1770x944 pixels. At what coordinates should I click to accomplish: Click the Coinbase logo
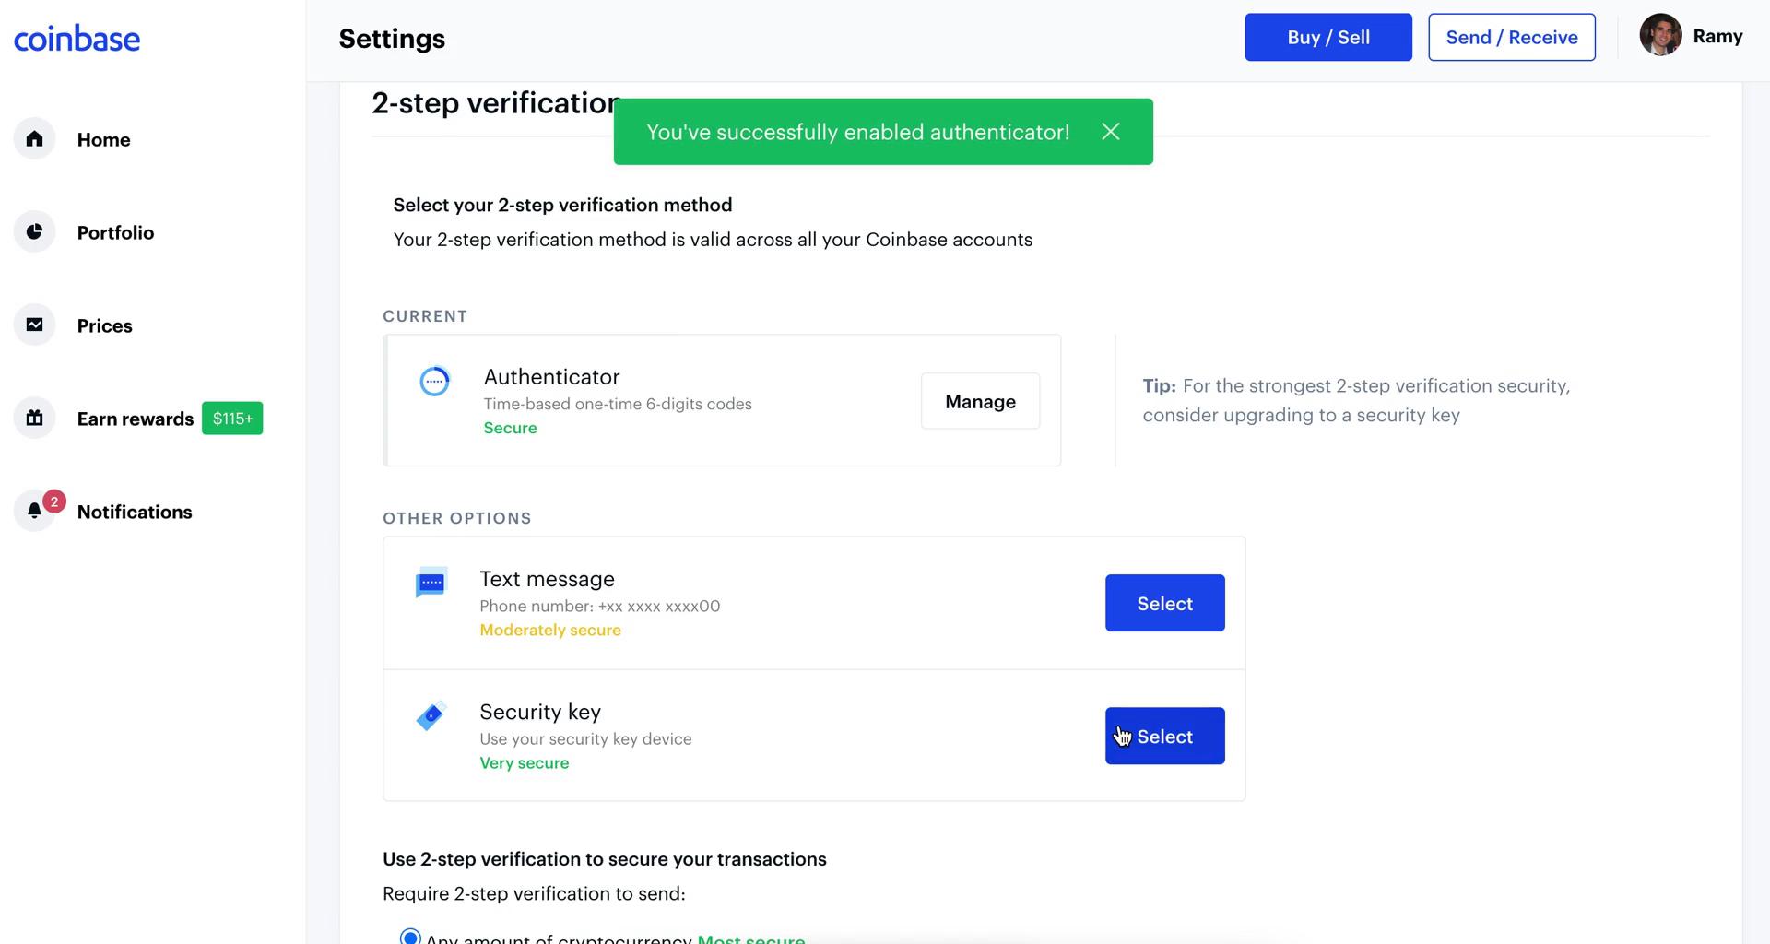77,39
